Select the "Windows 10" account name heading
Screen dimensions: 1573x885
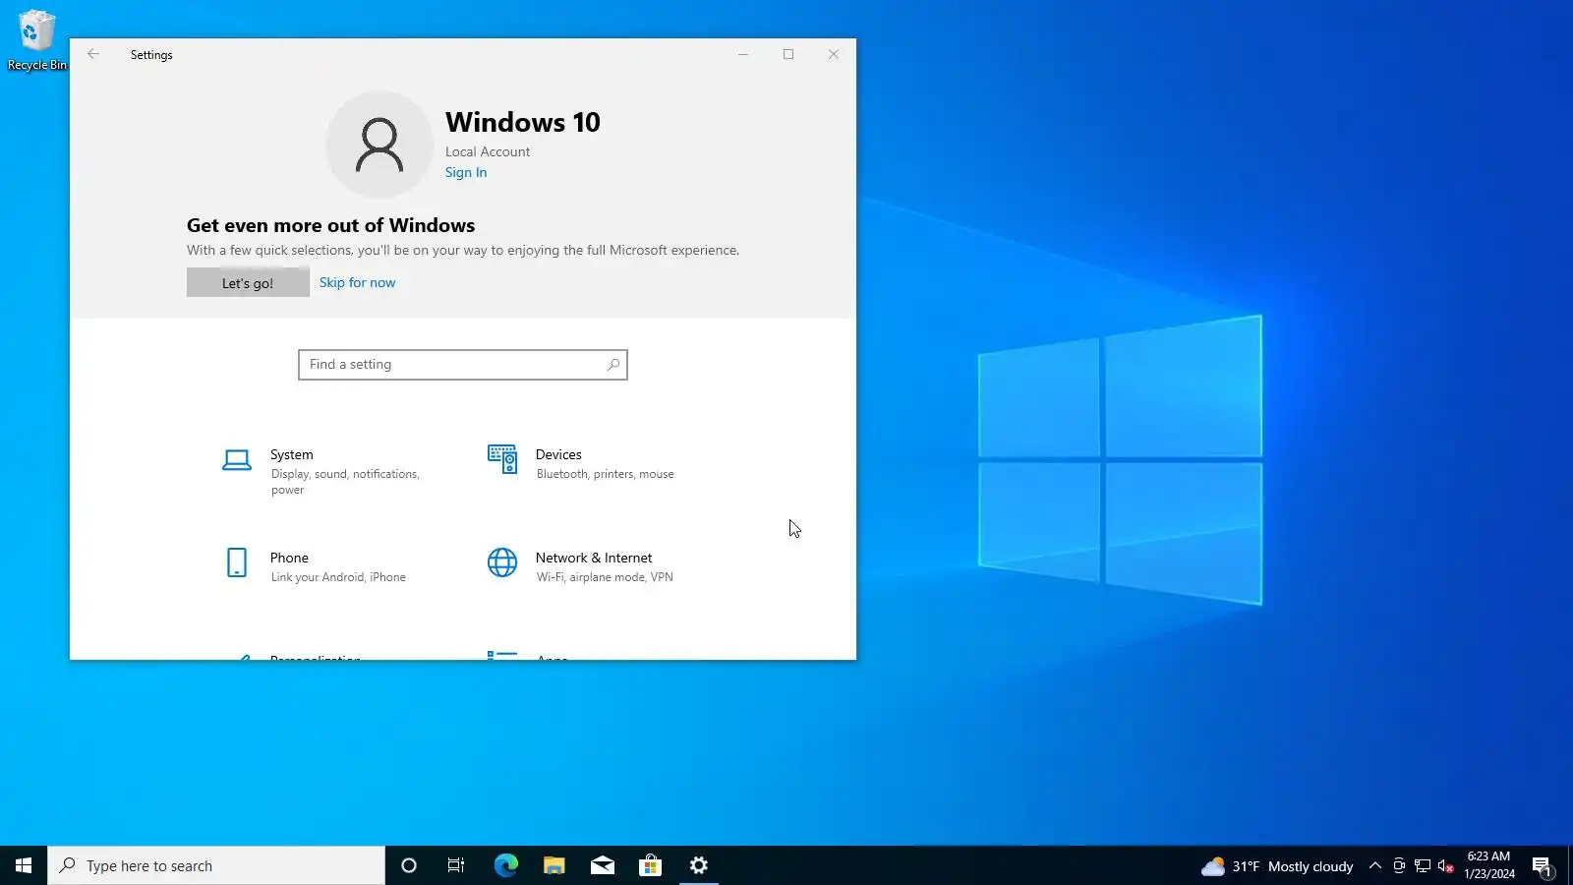point(523,122)
